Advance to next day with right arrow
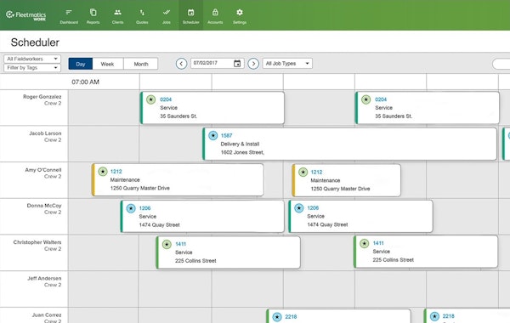Screen dimensions: 510x323 [x=253, y=64]
